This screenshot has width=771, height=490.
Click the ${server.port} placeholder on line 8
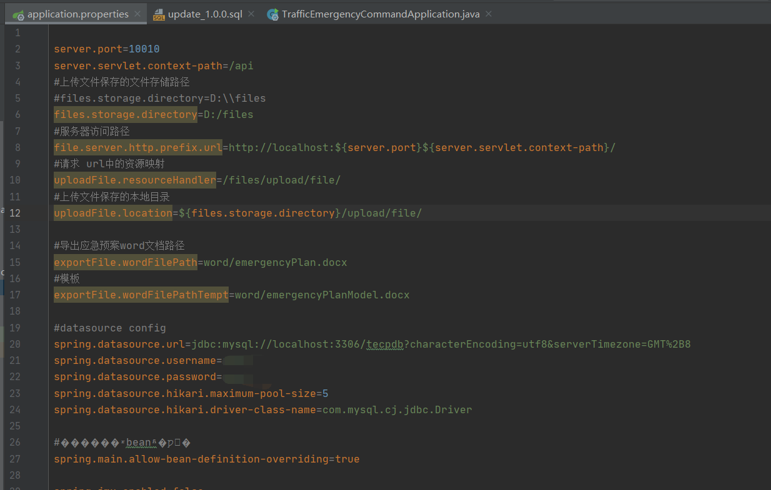(379, 147)
